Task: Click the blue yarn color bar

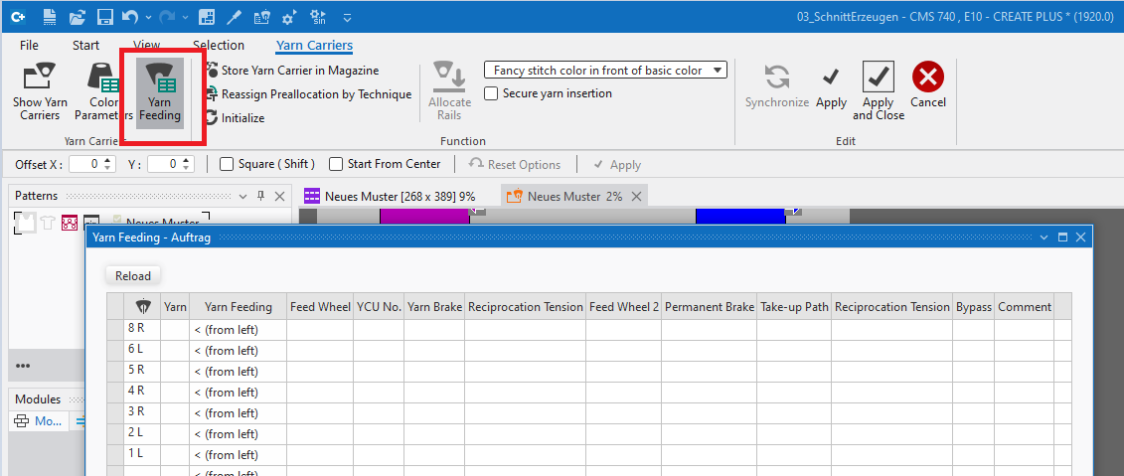Action: pyautogui.click(x=739, y=216)
